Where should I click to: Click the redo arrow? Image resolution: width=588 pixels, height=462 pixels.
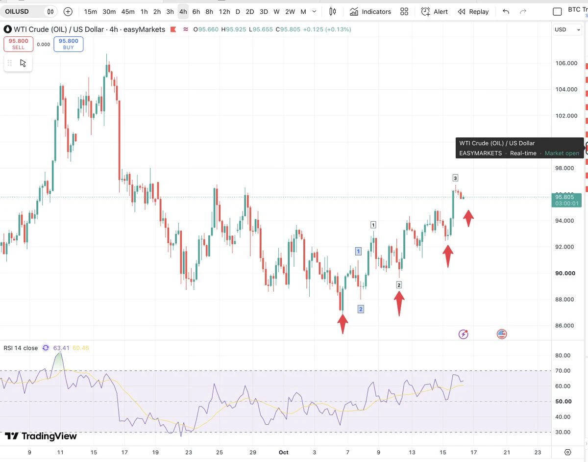tap(523, 11)
